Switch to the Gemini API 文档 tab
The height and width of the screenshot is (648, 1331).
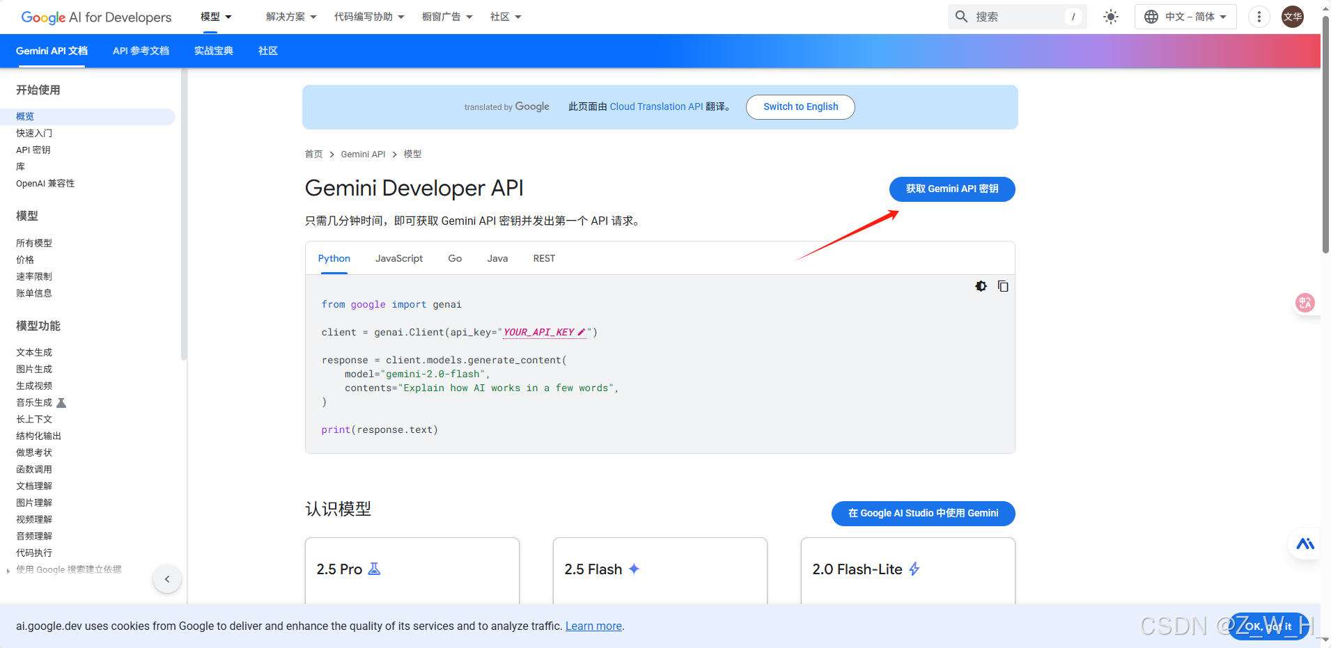52,51
